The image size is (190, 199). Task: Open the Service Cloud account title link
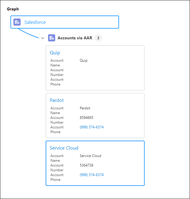(64, 148)
